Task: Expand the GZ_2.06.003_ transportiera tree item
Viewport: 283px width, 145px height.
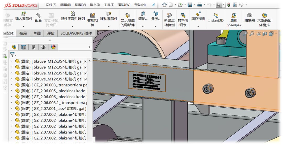Action: [12, 85]
